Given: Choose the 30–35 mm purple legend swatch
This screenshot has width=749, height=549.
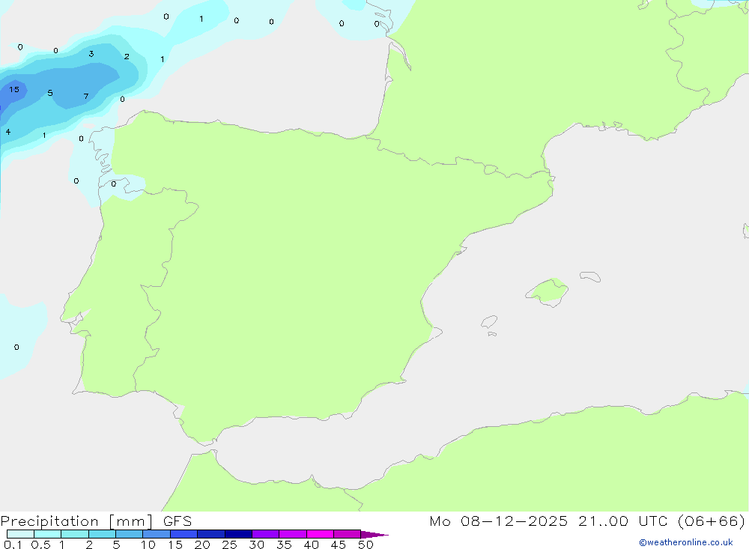Looking at the screenshot, I should 266,534.
